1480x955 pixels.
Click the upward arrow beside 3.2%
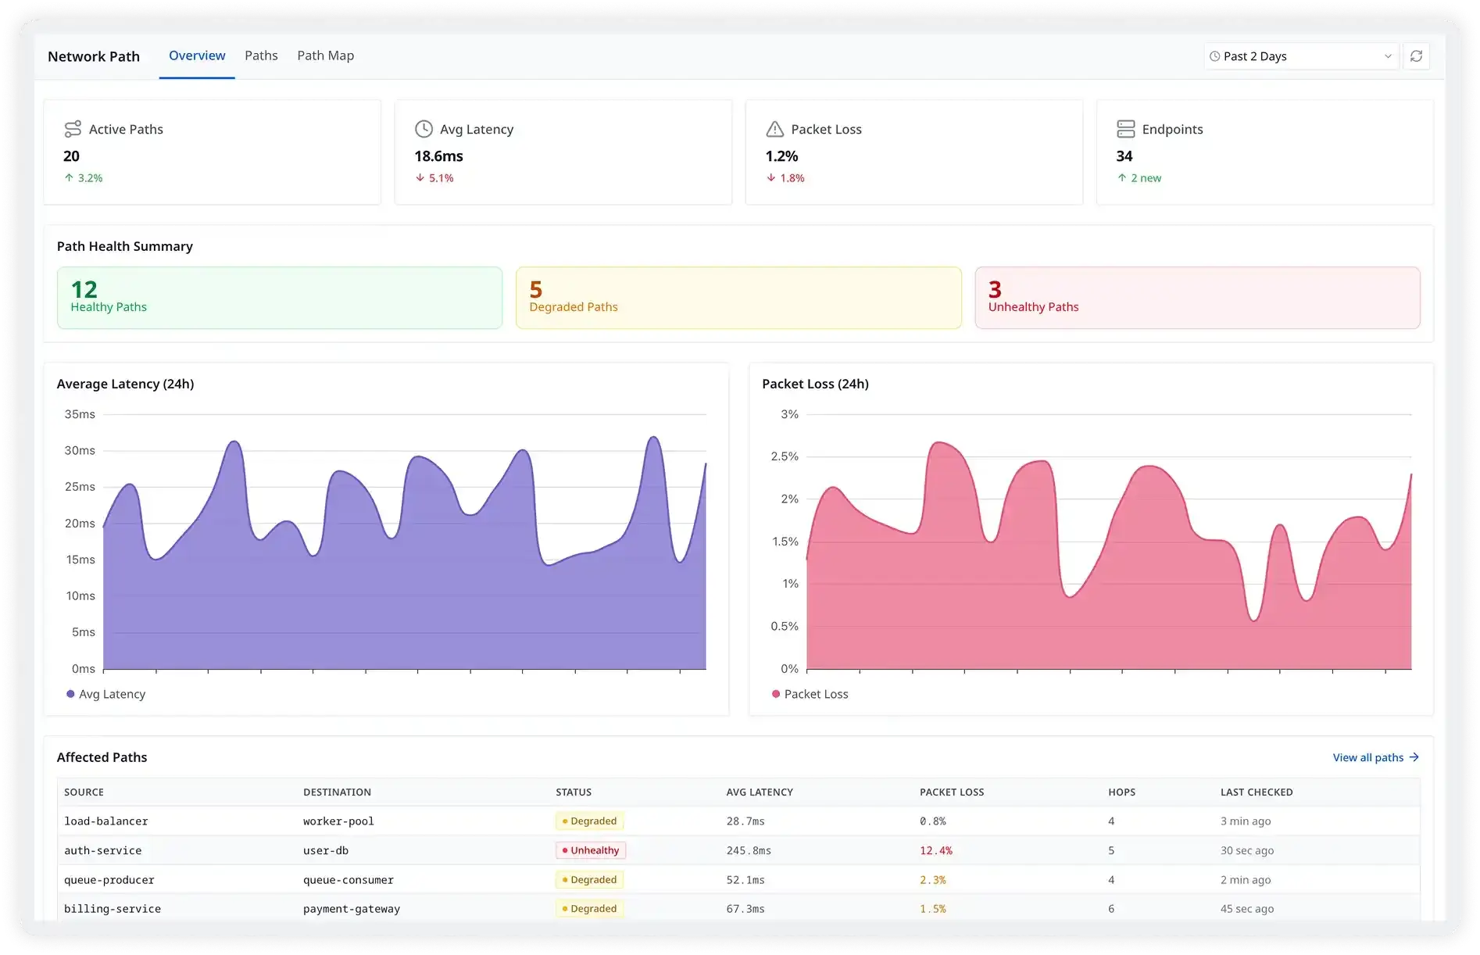click(70, 177)
